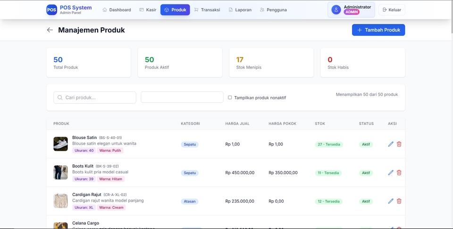Screen dimensions: 453x229
Task: Click the Administrator user avatar icon
Action: (336, 10)
